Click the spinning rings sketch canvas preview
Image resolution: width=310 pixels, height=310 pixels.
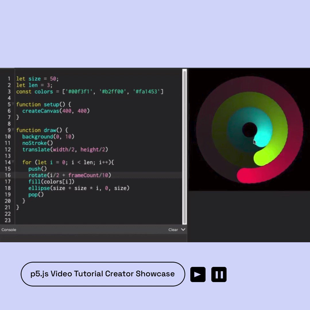249,130
